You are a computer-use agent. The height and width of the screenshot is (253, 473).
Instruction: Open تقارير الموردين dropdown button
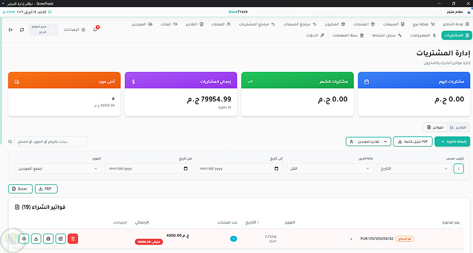pyautogui.click(x=368, y=142)
